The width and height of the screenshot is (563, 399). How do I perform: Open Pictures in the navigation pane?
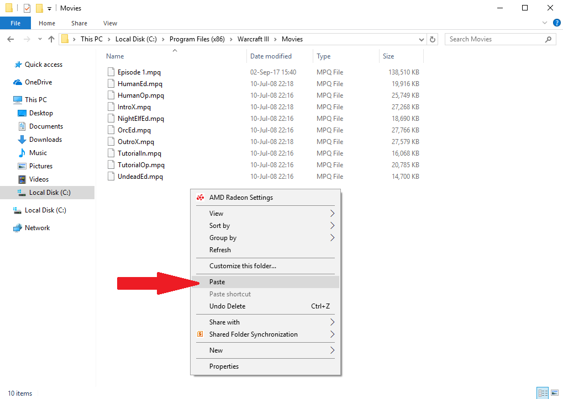(40, 166)
